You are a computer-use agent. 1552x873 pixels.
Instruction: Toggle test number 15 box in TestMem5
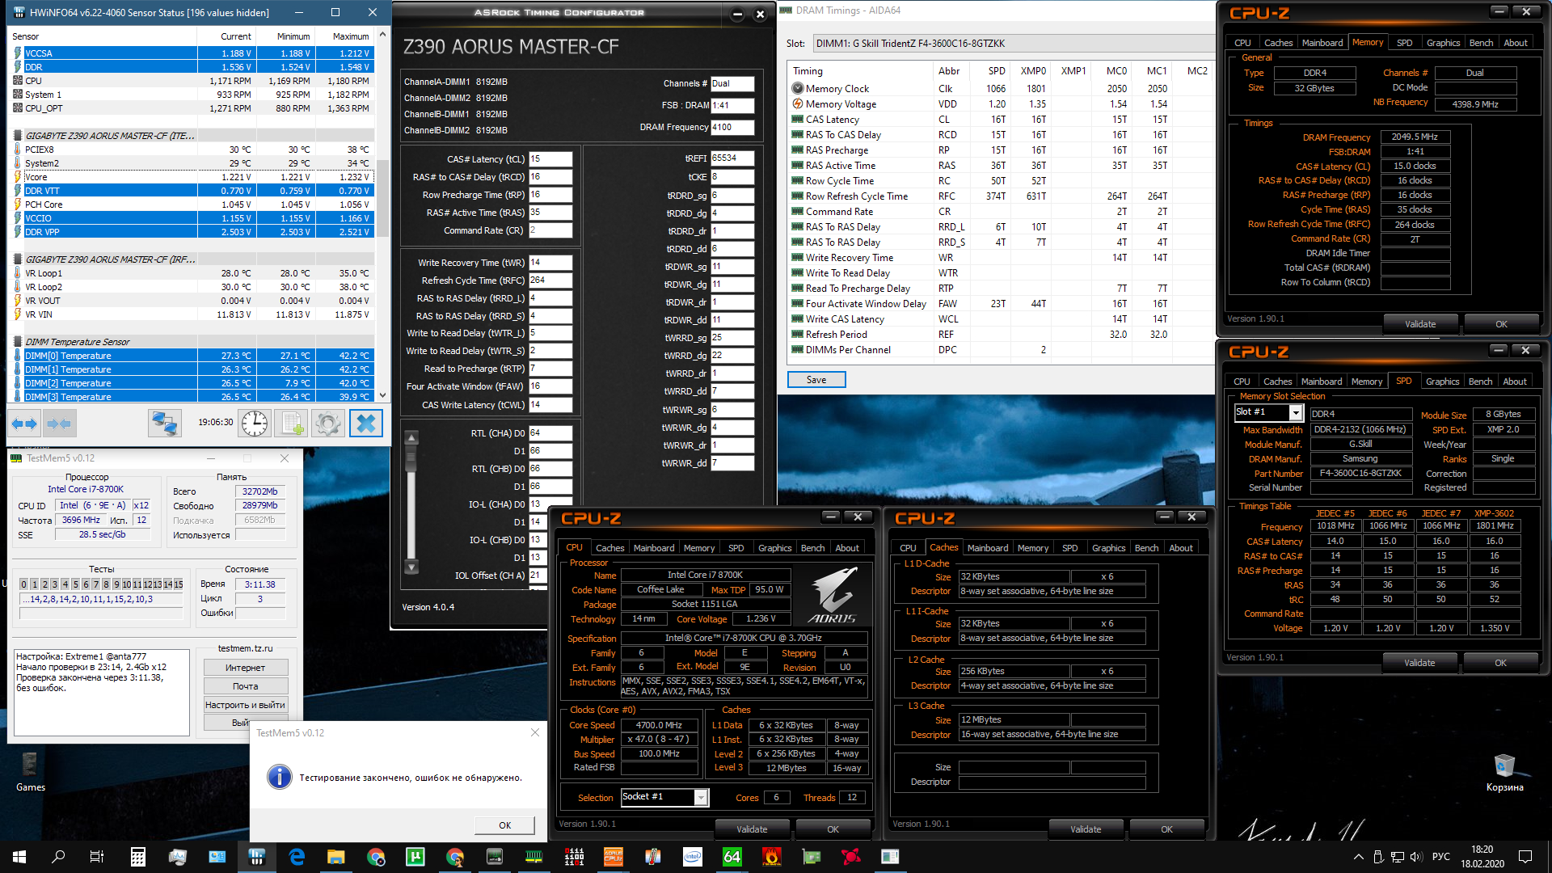tap(178, 584)
